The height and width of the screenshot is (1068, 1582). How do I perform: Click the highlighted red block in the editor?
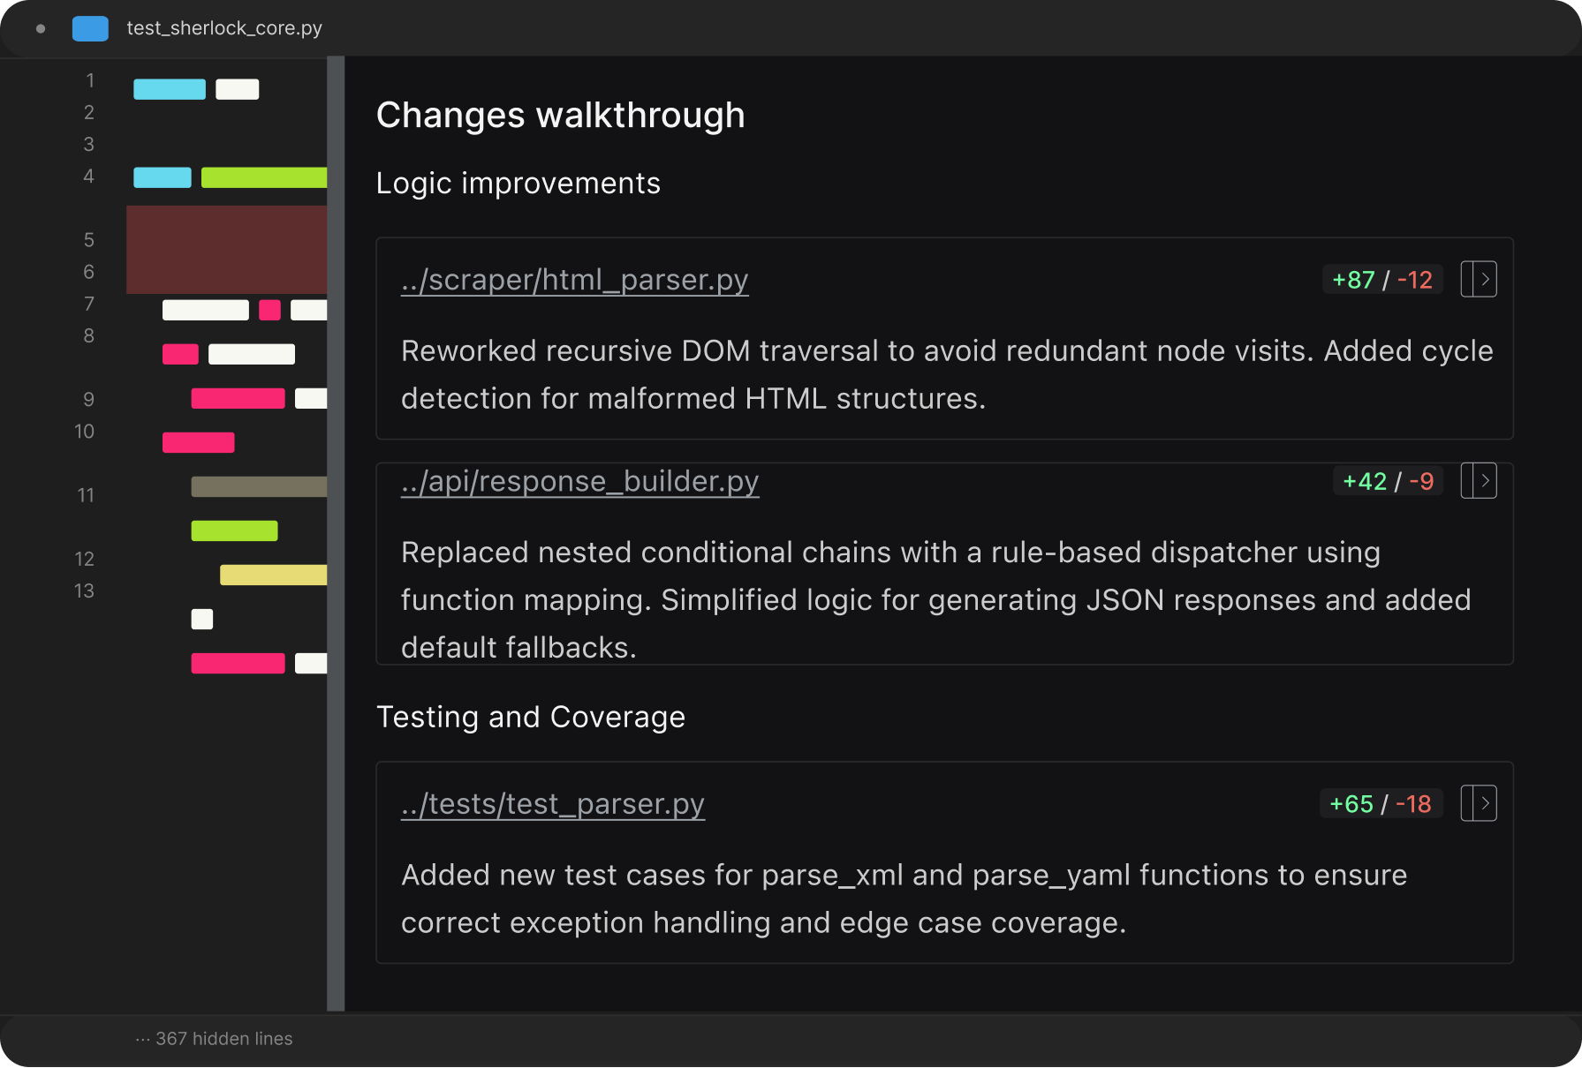[x=226, y=250]
